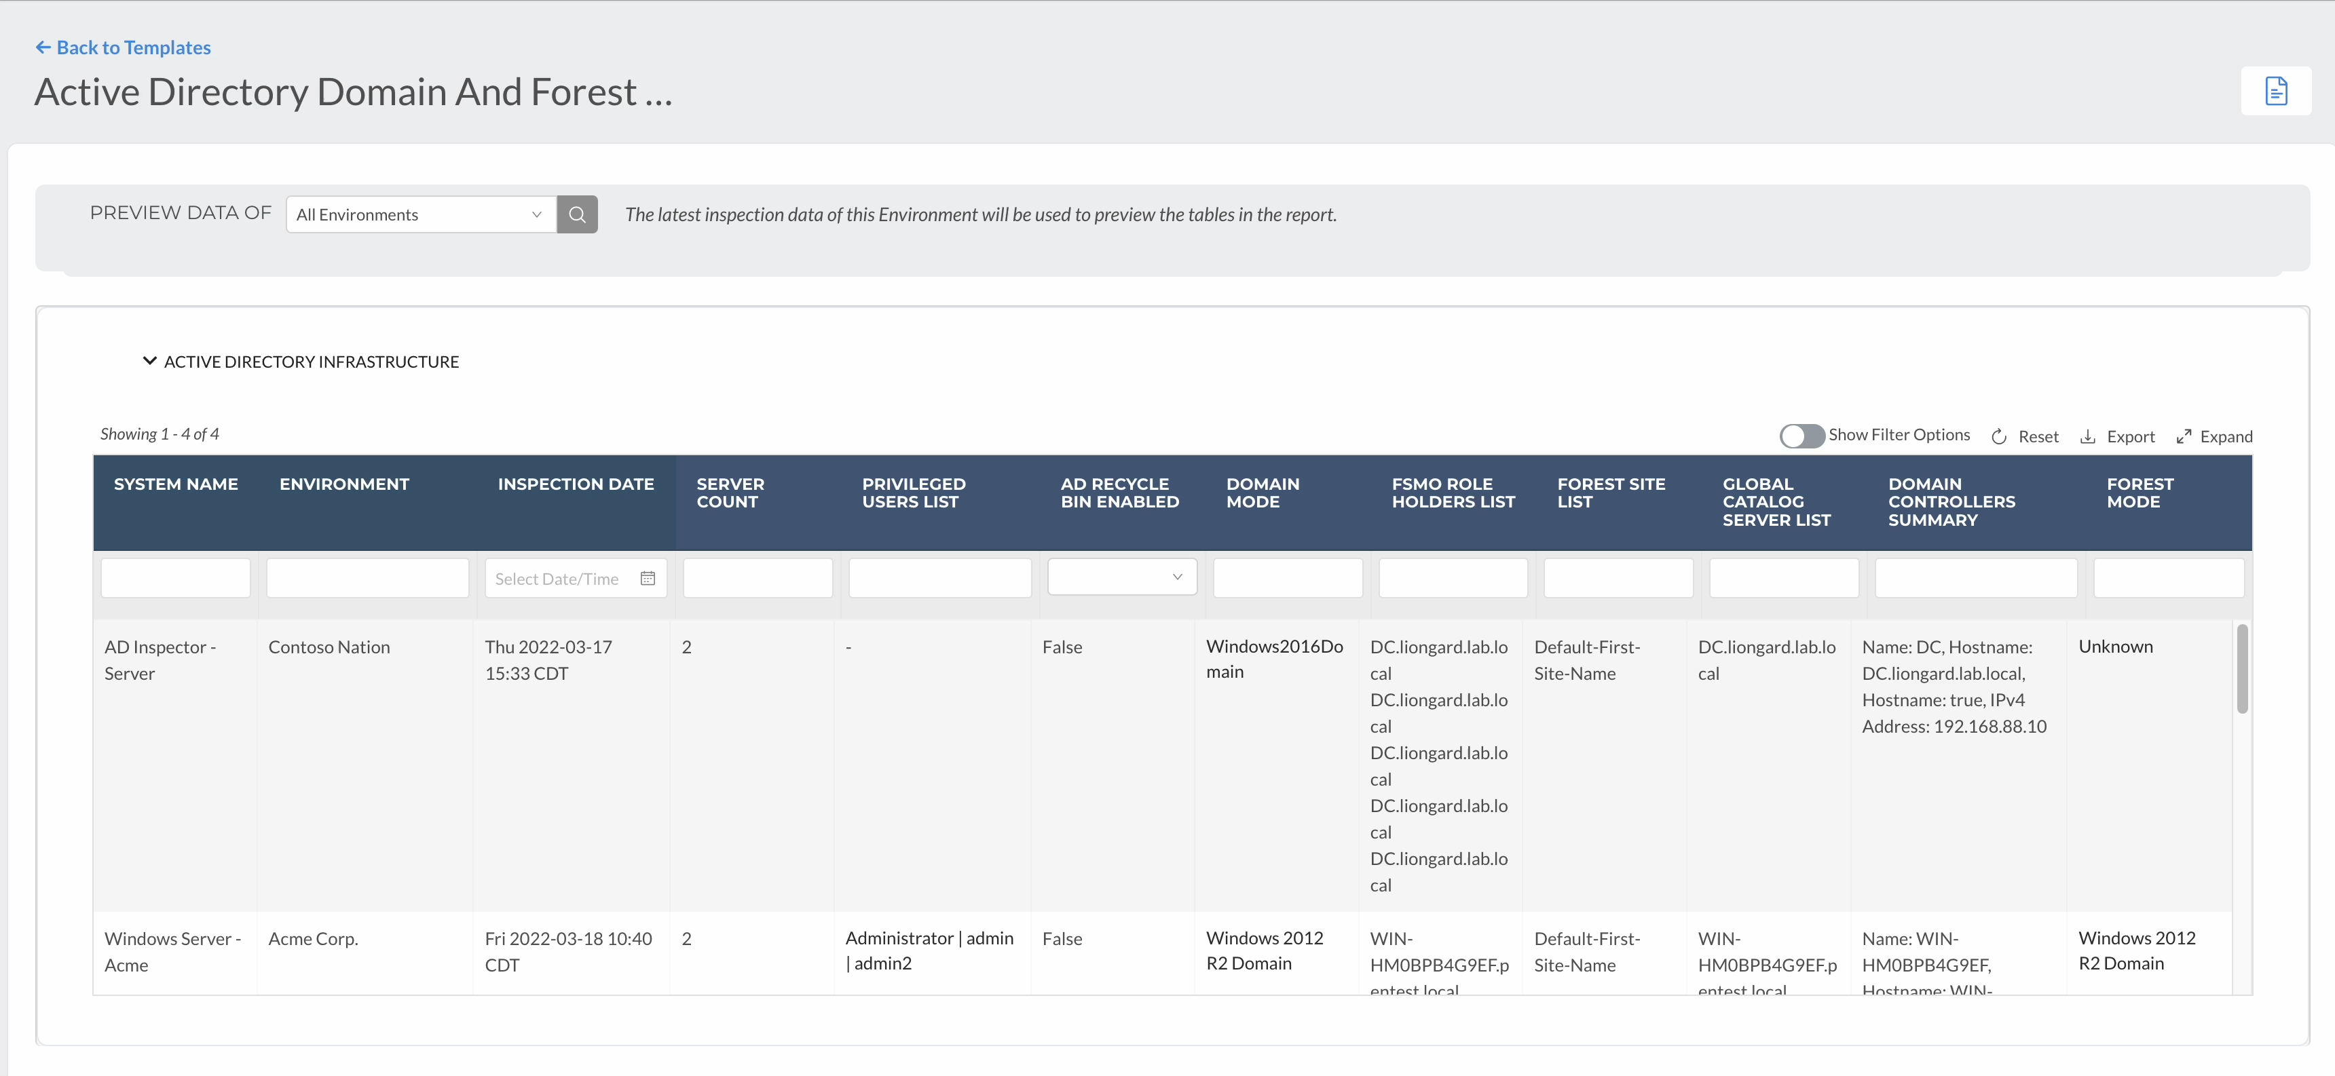Click the Environment filter input field

coord(367,578)
